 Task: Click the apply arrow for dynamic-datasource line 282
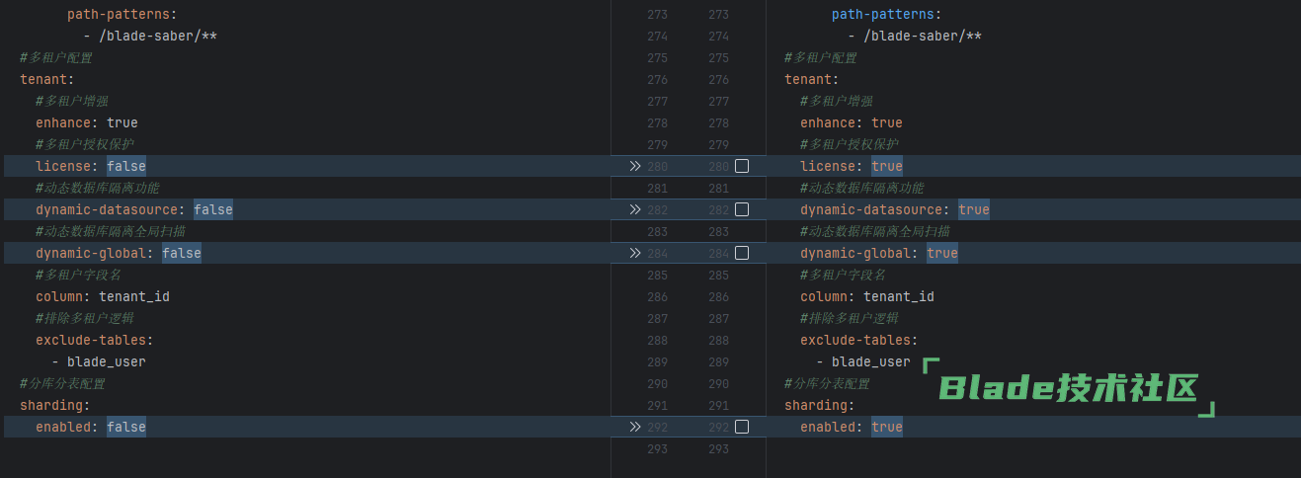pos(634,209)
